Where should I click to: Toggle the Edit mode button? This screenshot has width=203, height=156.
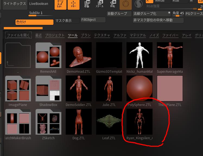[60, 5]
